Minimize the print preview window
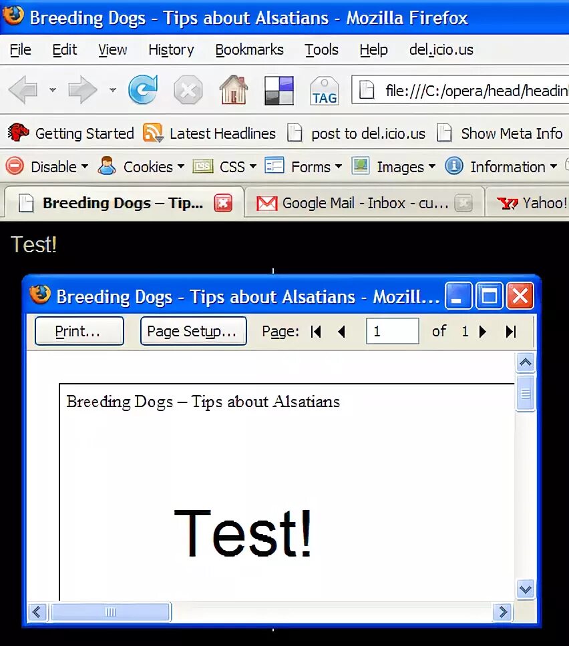Screen dimensions: 569x646 coord(458,296)
